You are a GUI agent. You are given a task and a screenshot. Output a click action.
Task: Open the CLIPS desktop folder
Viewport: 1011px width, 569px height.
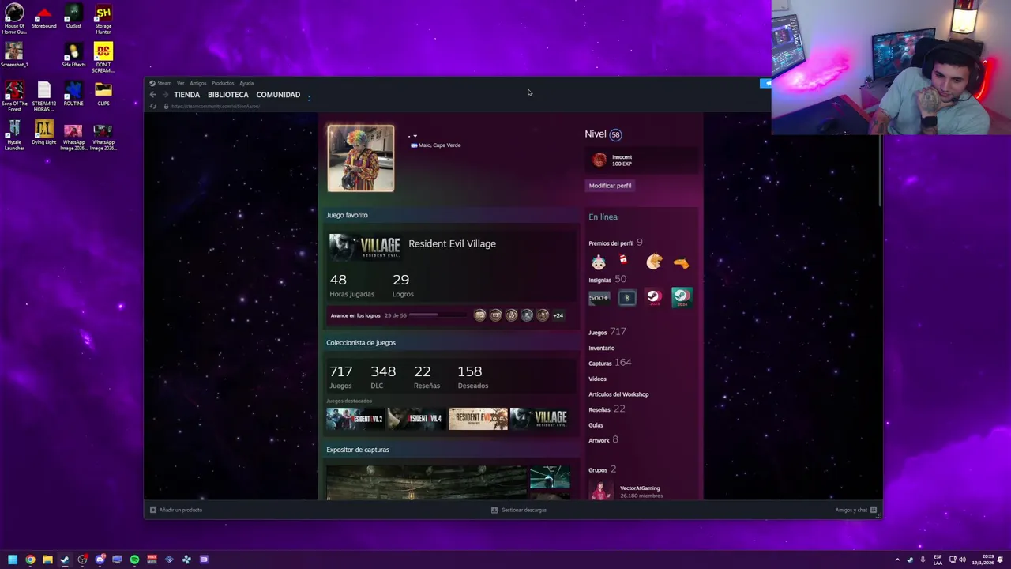click(103, 94)
